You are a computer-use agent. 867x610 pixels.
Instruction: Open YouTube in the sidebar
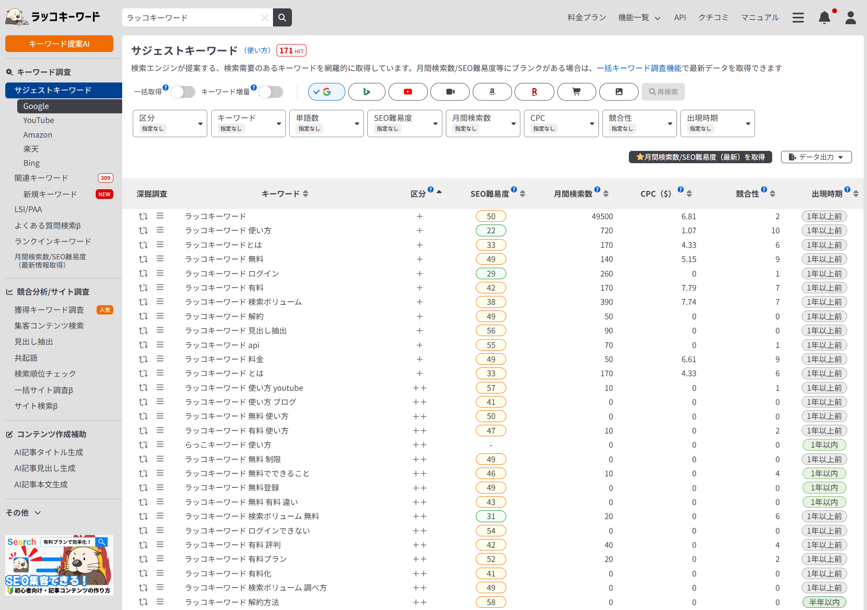tap(39, 120)
